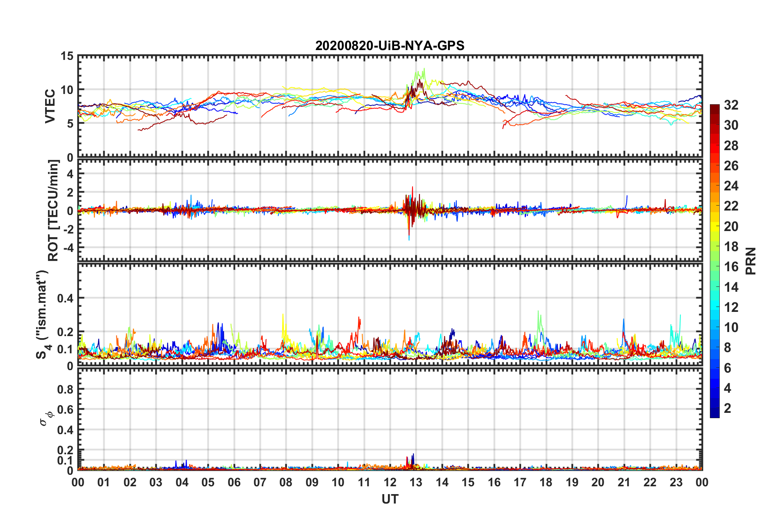Click UT axis tick label 03
The height and width of the screenshot is (522, 780).
[x=156, y=482]
